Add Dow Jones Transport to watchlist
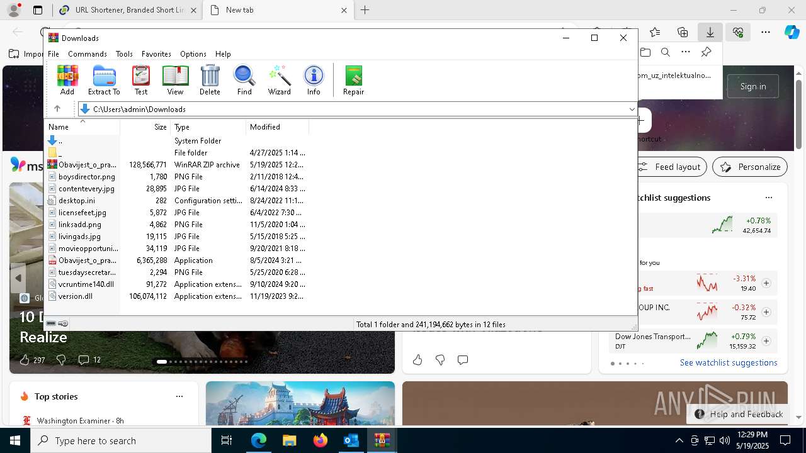 (x=766, y=341)
